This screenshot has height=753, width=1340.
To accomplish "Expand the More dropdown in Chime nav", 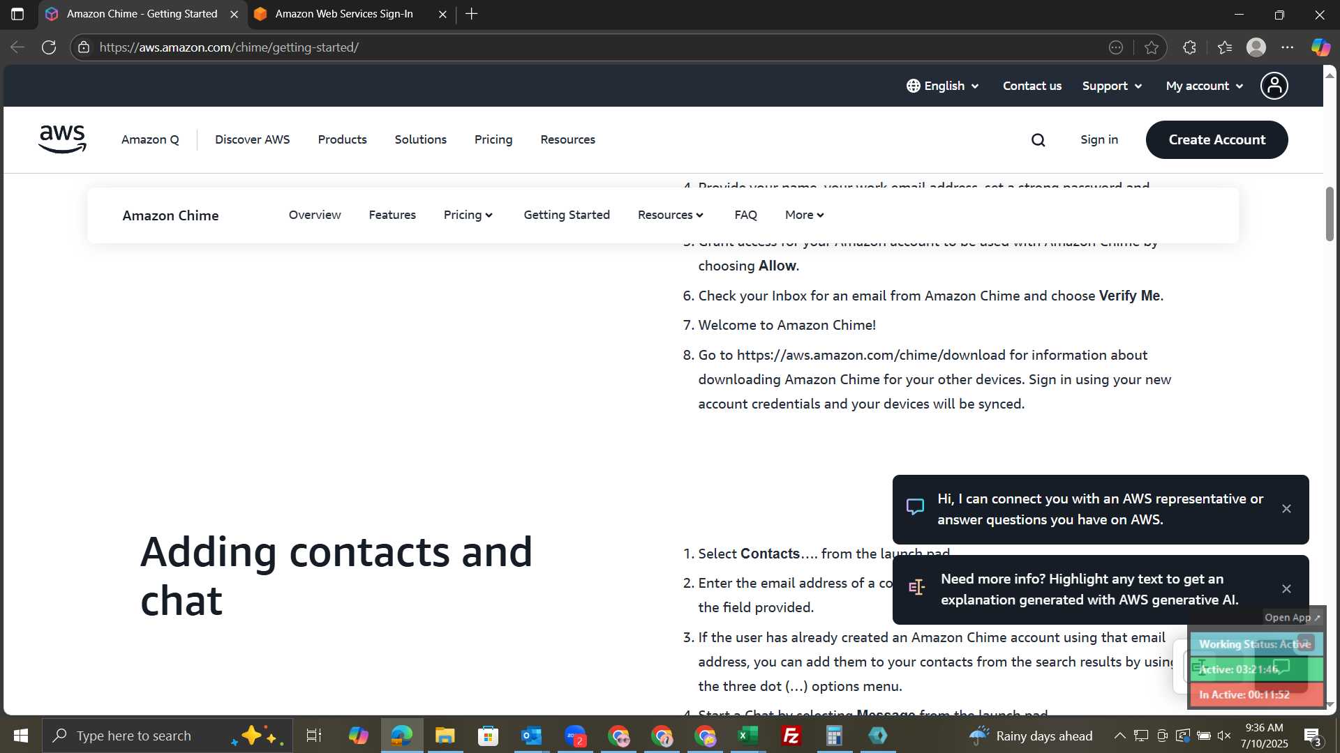I will [x=805, y=215].
